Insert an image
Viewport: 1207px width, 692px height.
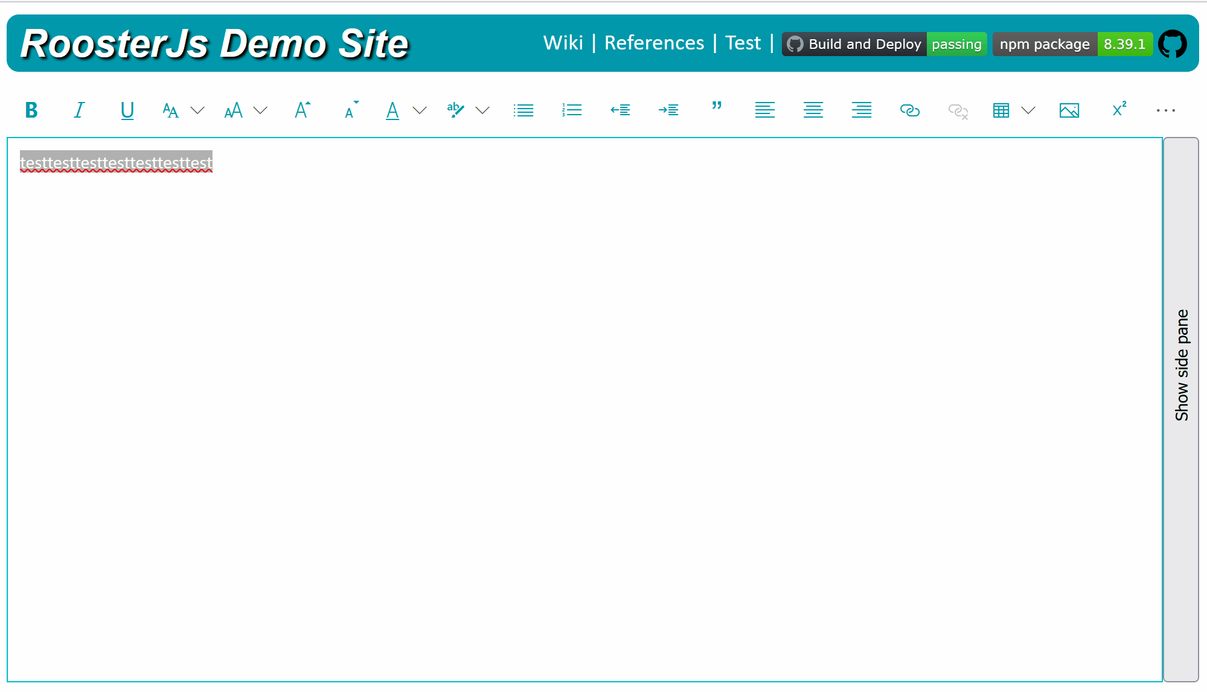(x=1069, y=110)
